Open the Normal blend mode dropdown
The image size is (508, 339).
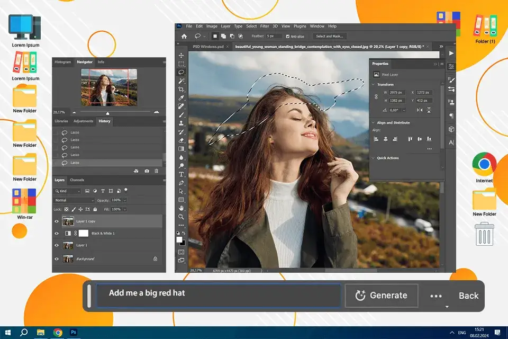[x=74, y=200]
